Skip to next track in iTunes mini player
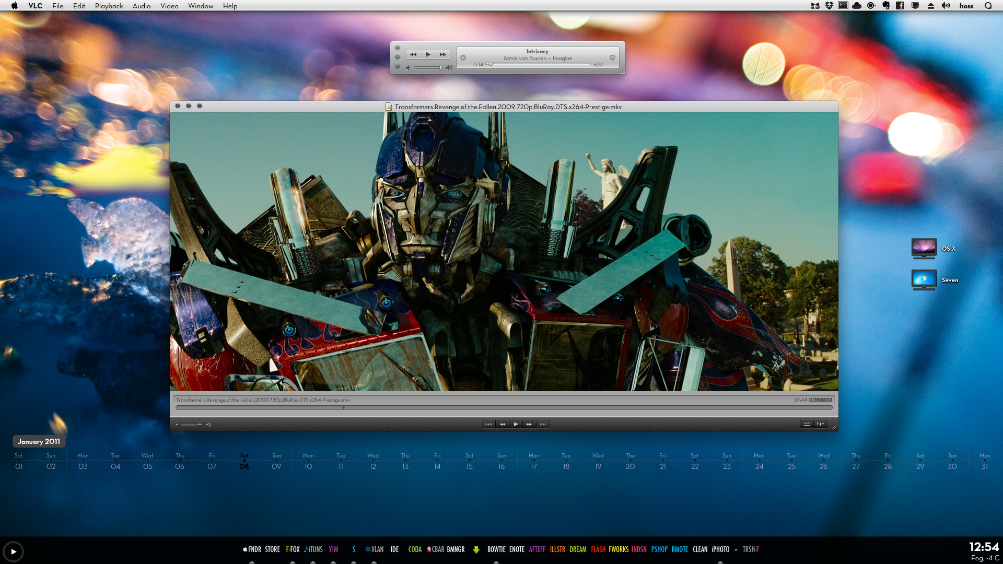 pyautogui.click(x=442, y=54)
